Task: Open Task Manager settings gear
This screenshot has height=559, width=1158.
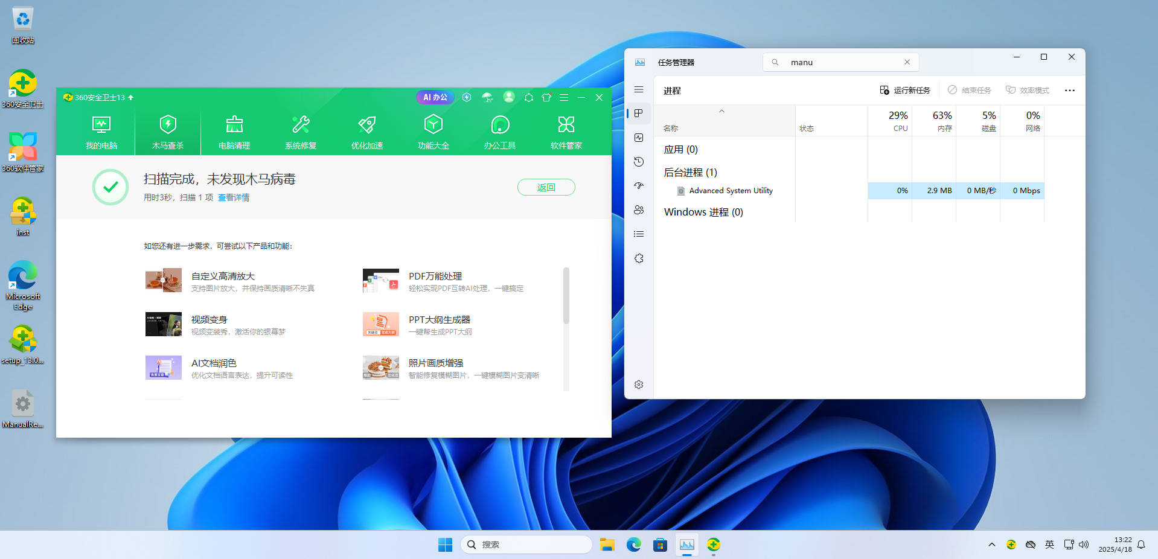Action: coord(639,385)
